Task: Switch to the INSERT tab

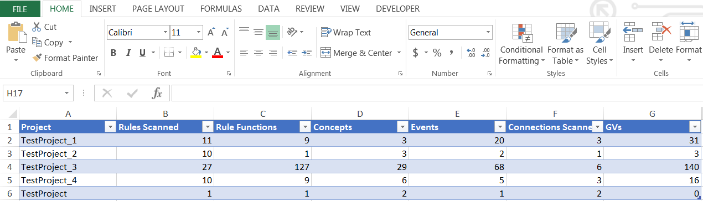Action: 103,9
